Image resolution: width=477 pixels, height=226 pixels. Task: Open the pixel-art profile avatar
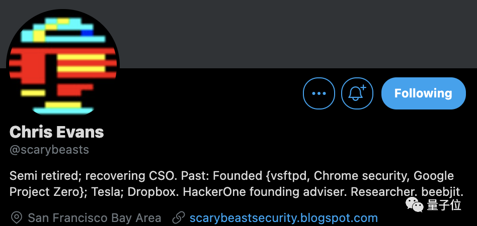pos(63,65)
